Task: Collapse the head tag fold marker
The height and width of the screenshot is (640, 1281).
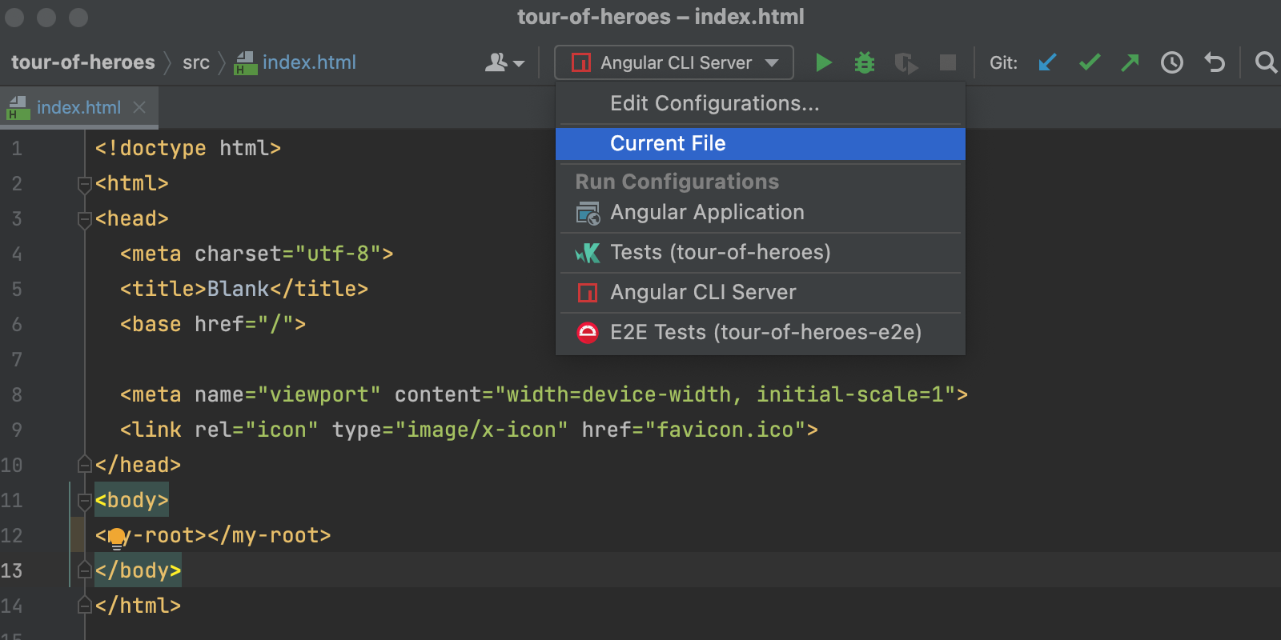Action: [84, 219]
